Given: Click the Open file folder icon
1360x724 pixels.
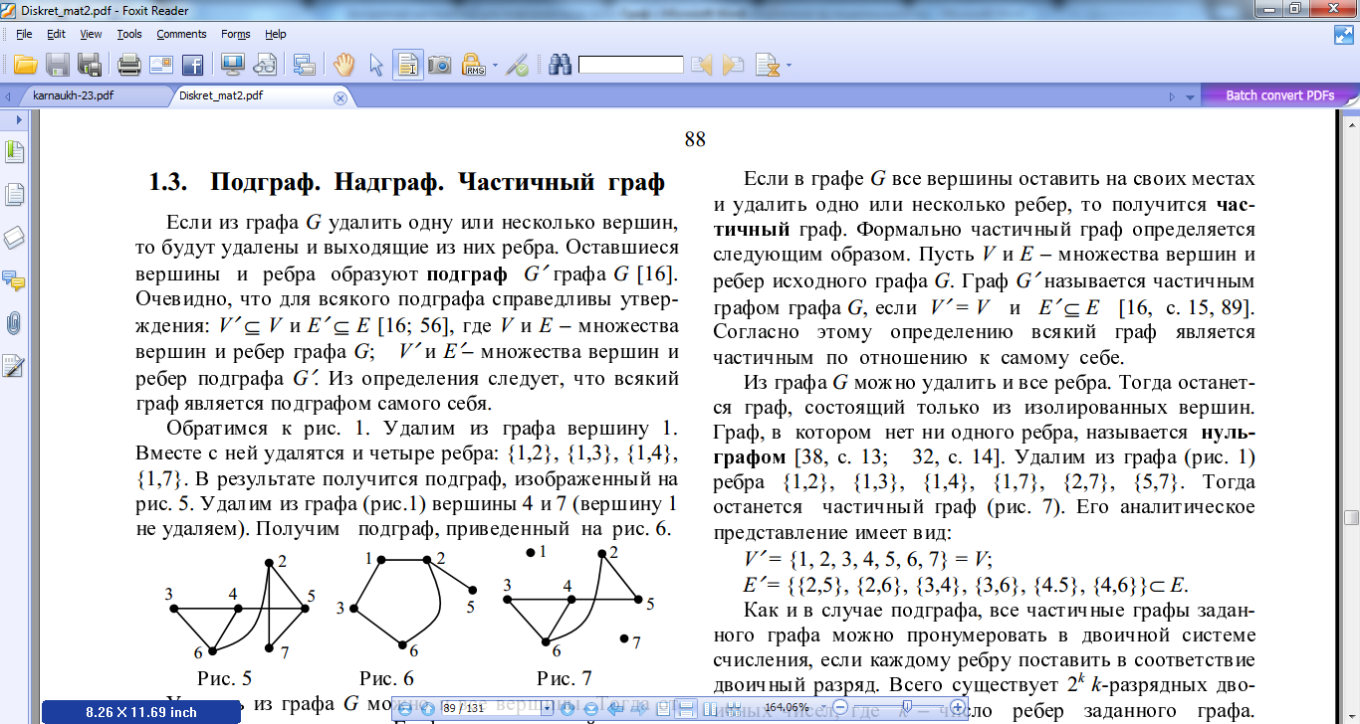Looking at the screenshot, I should tap(25, 66).
